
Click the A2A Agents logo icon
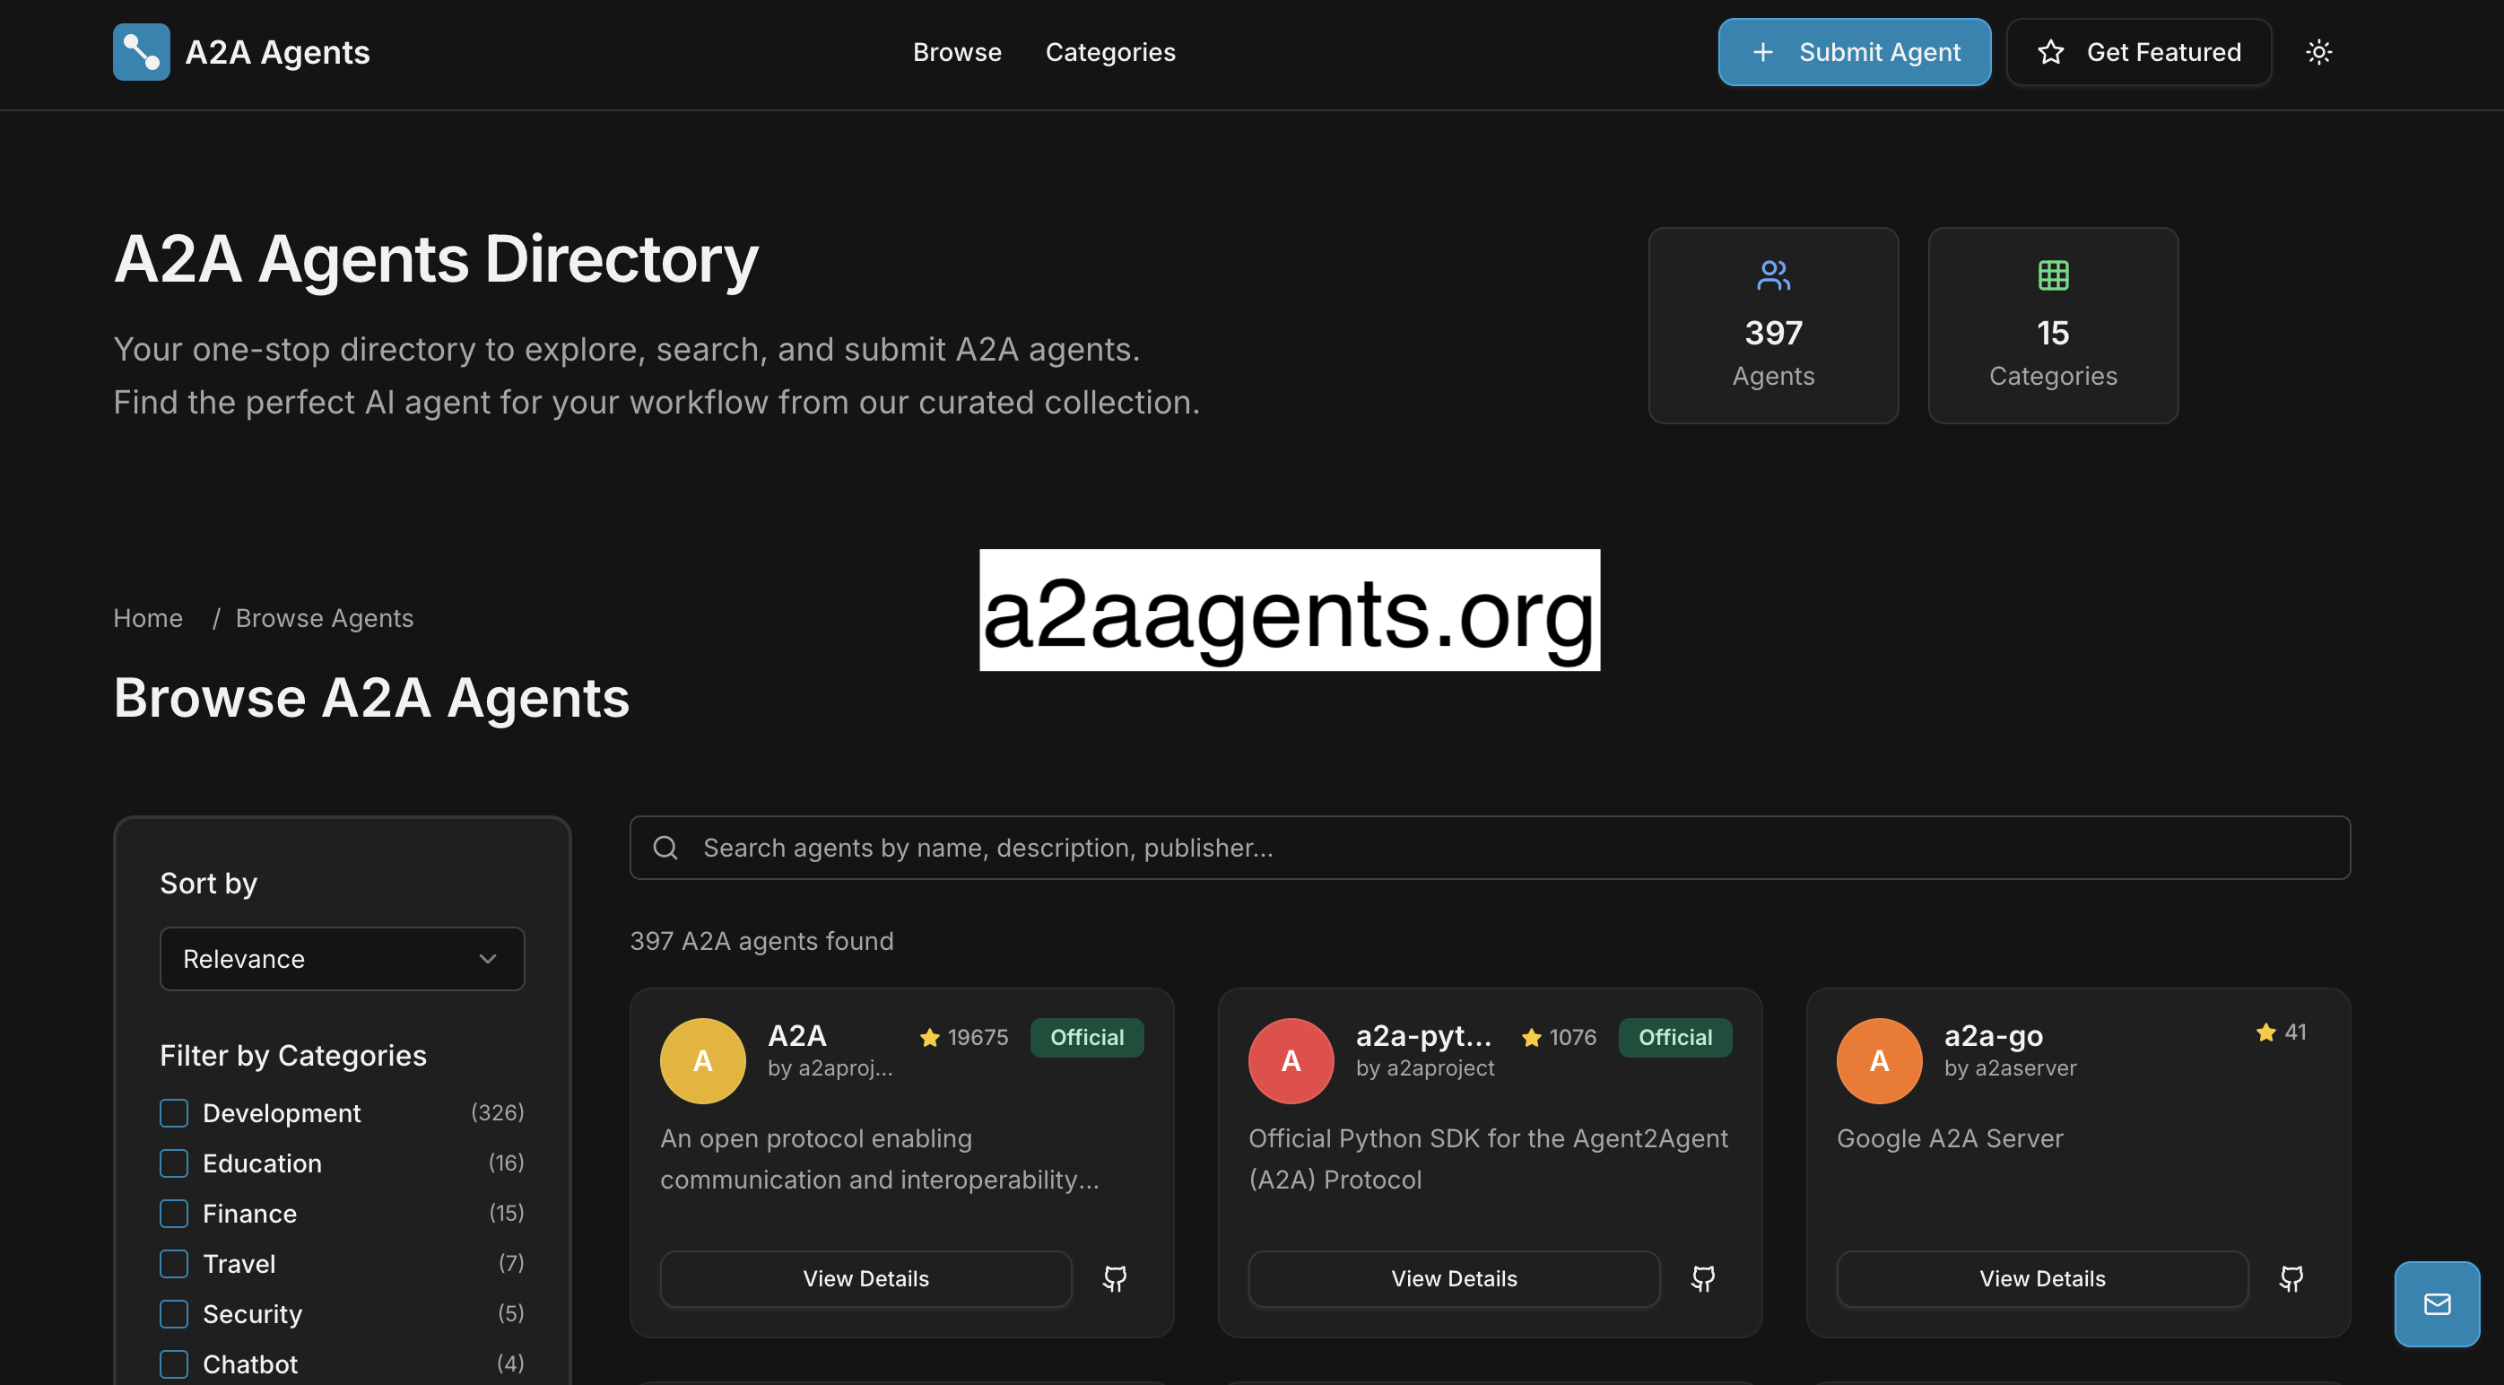coord(141,51)
